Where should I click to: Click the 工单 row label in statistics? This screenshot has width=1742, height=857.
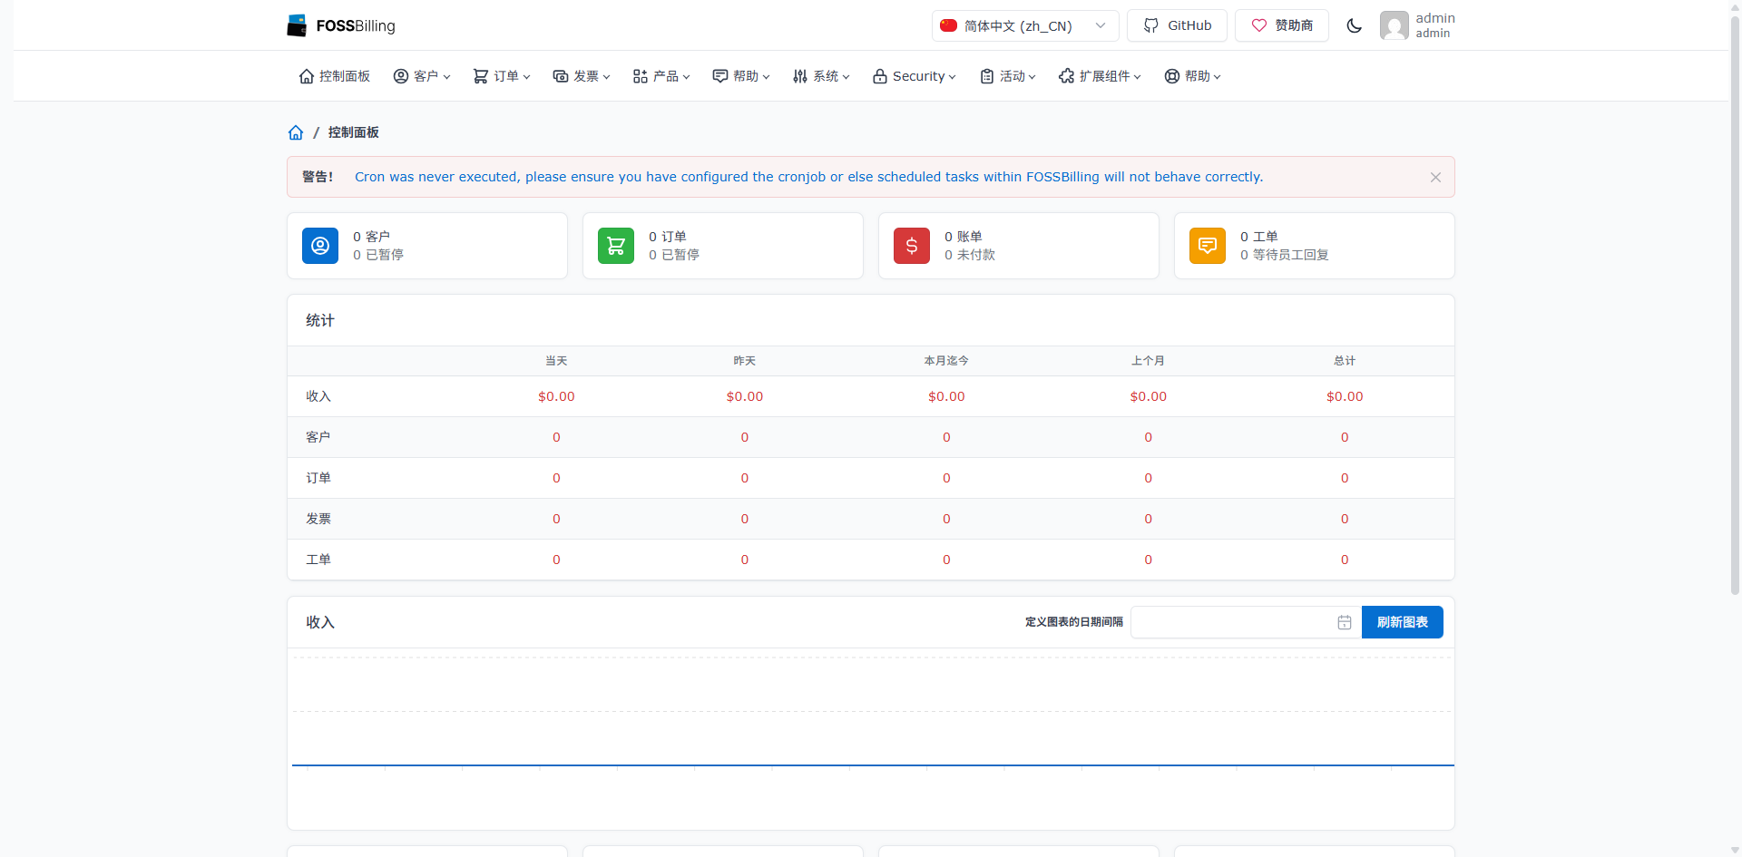click(318, 560)
